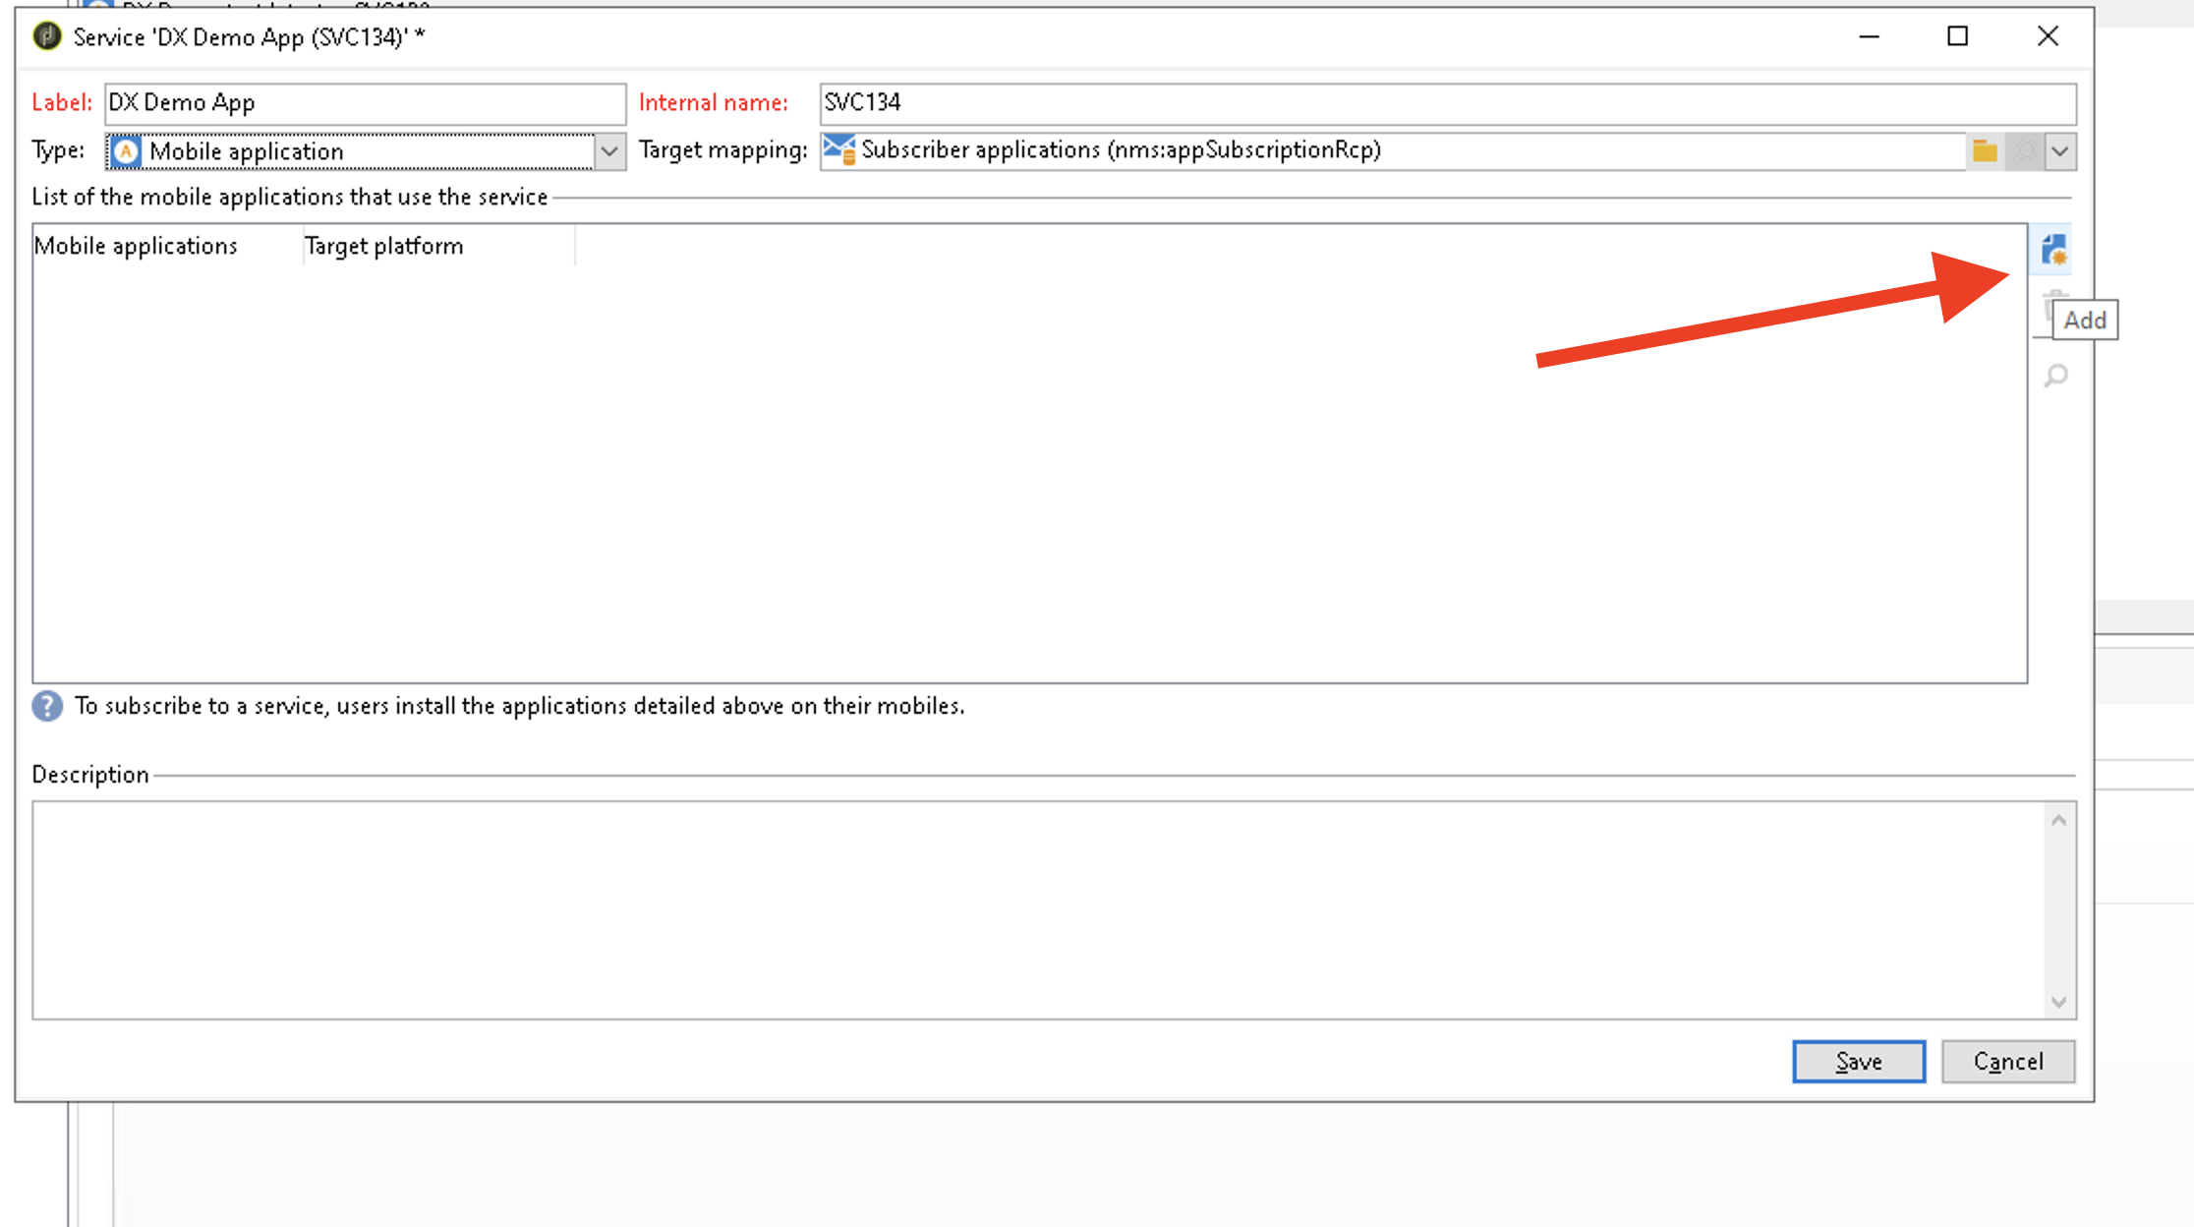Click the service window title icon
The height and width of the screenshot is (1227, 2194).
tap(46, 36)
